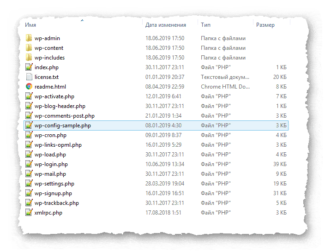Select the wp-comments-post.php file name
Viewport: 325px width, 251px height.
pyautogui.click(x=65, y=116)
